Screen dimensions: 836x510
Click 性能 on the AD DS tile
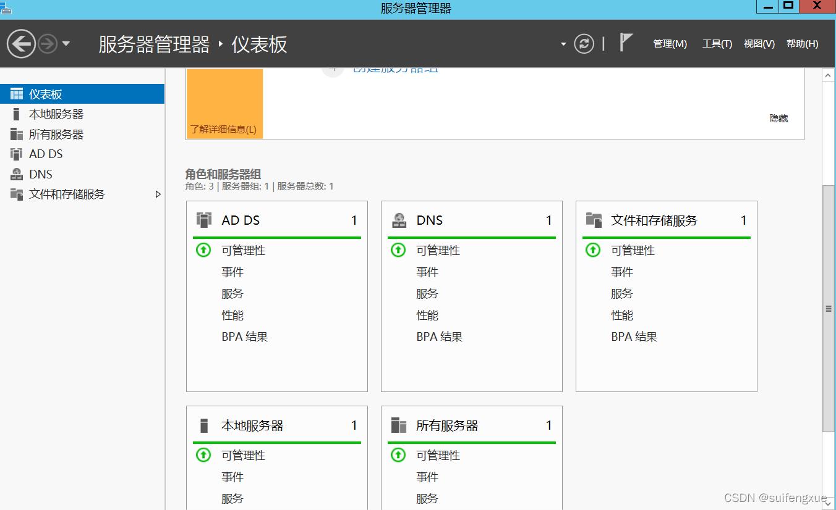[232, 315]
